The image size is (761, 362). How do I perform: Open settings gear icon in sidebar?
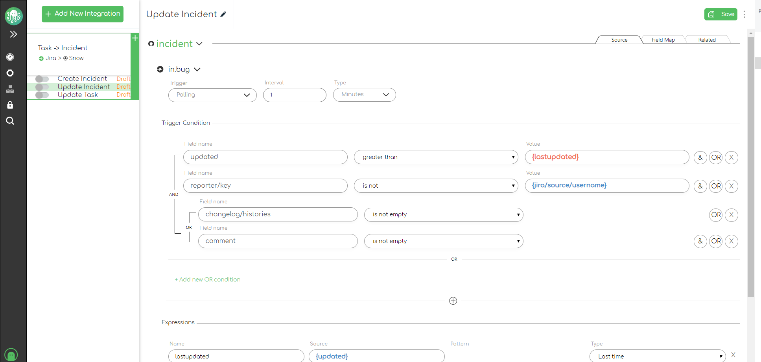click(x=10, y=73)
